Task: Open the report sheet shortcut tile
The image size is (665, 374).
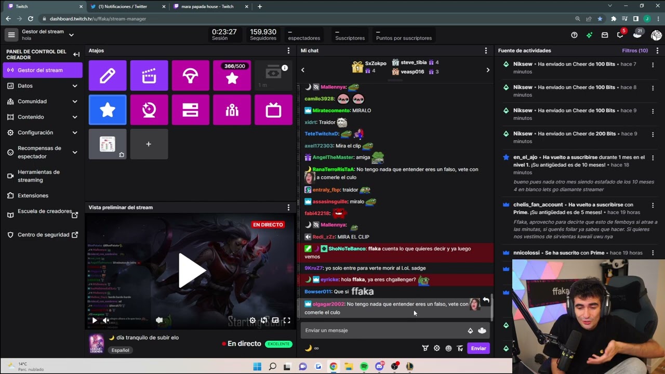Action: click(108, 144)
